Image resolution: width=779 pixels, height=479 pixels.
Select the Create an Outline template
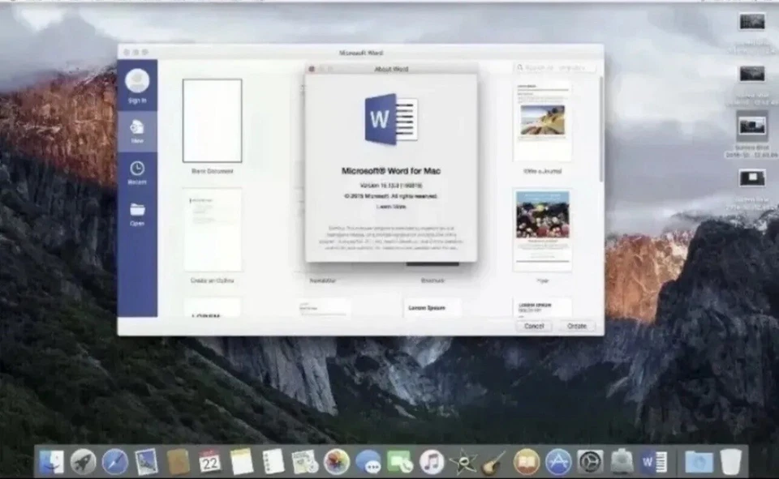(213, 231)
